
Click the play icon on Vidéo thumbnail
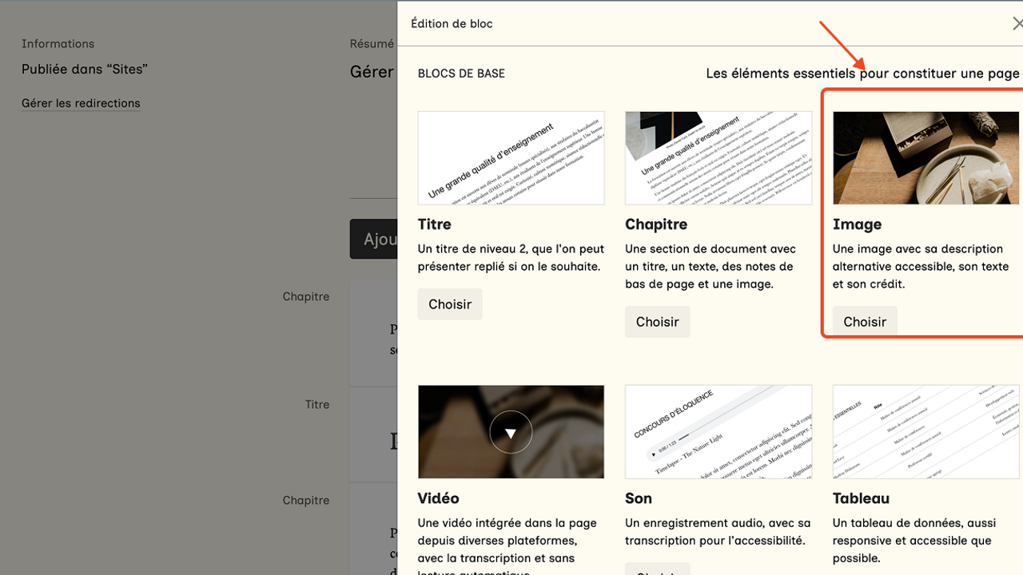(x=511, y=432)
